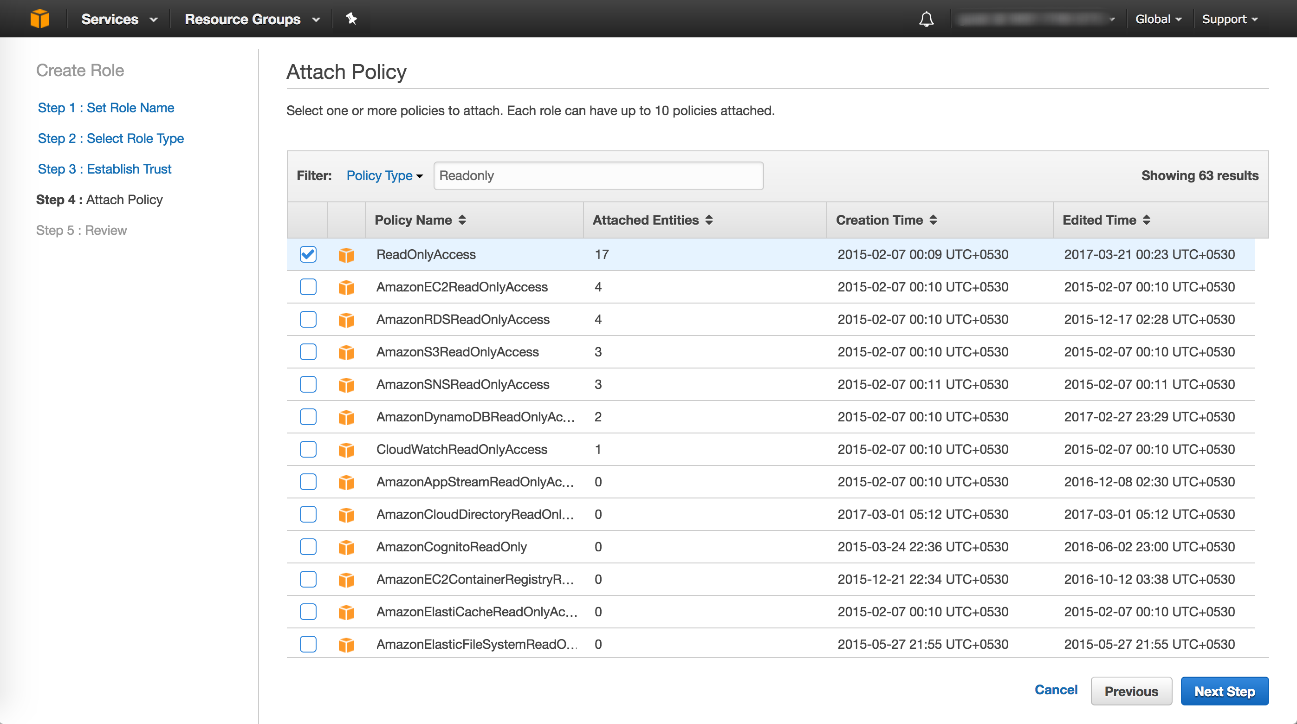
Task: Check the AmazonElastiCacheReadOnlyAc... checkbox
Action: tap(308, 612)
